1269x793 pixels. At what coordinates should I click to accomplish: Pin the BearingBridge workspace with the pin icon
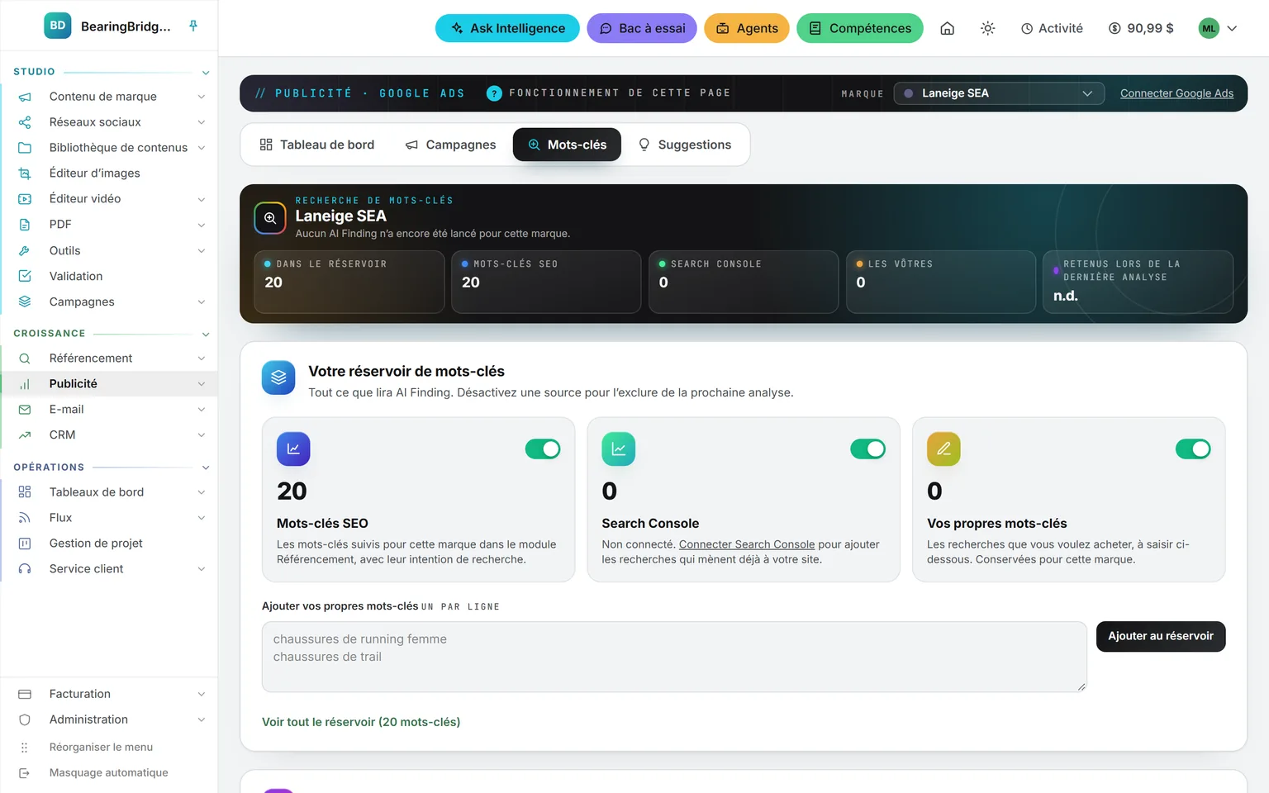click(x=193, y=26)
